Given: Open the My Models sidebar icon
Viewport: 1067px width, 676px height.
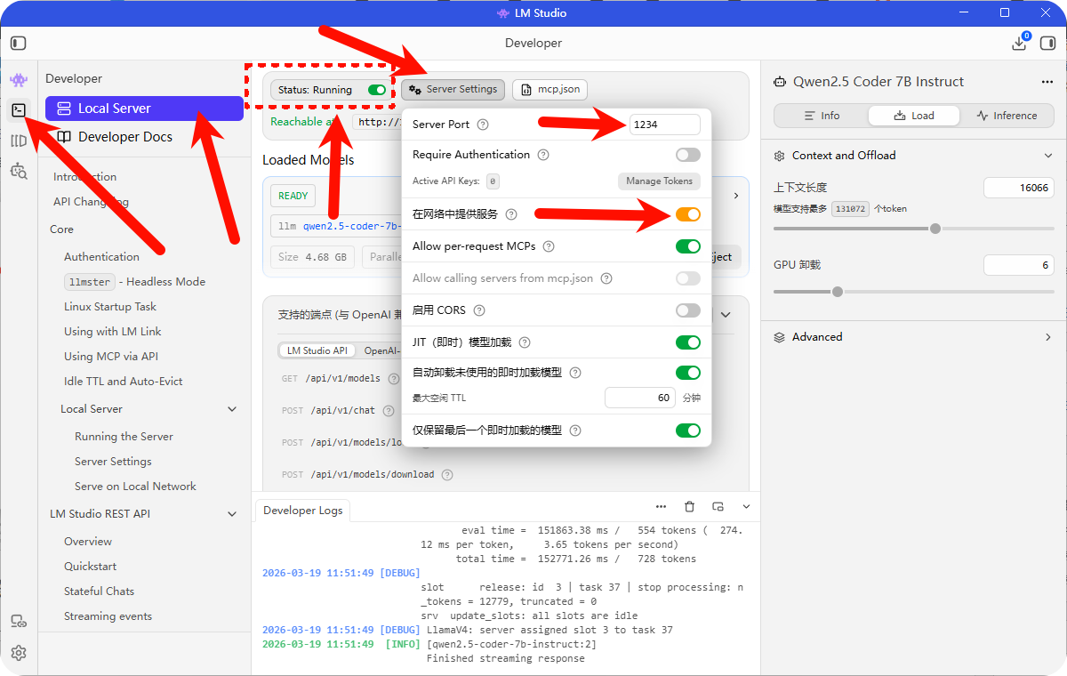Looking at the screenshot, I should (x=18, y=141).
